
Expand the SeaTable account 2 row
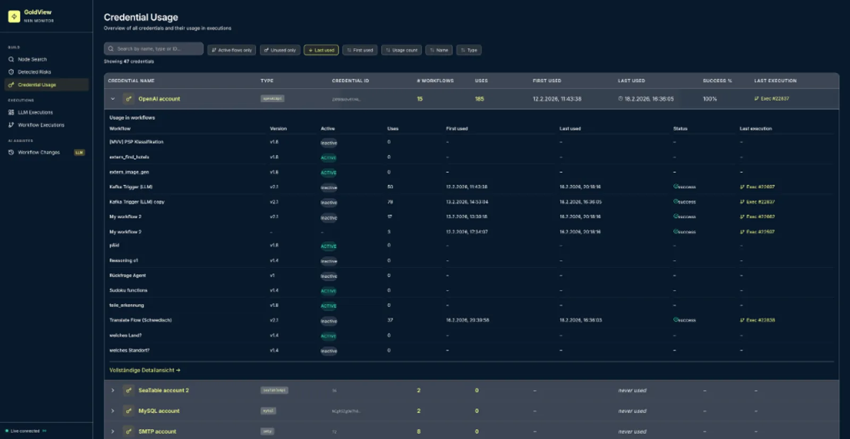pyautogui.click(x=113, y=391)
